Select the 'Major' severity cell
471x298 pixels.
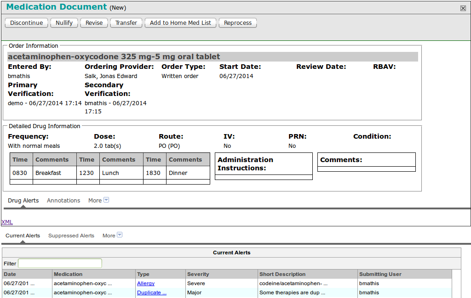pyautogui.click(x=222, y=292)
